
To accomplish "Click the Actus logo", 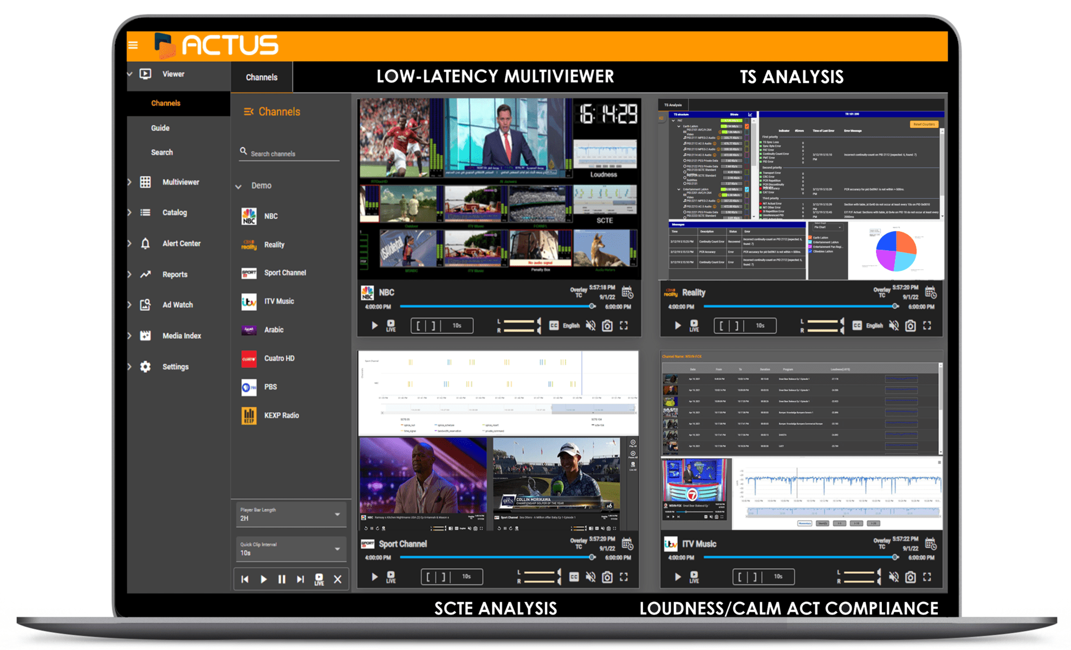I will (x=217, y=45).
